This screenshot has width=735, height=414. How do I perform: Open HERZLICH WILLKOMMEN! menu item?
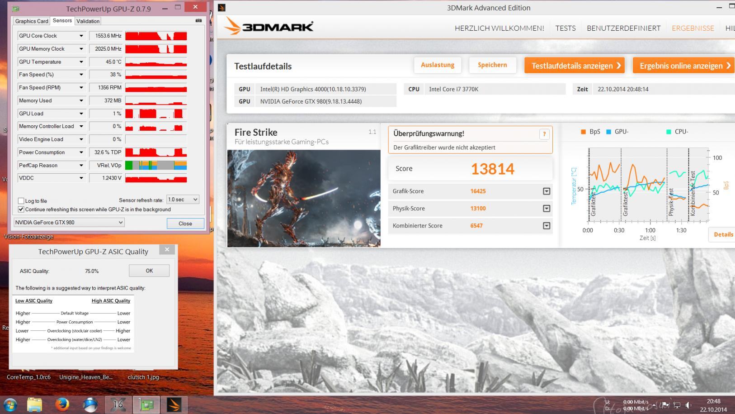(x=499, y=28)
